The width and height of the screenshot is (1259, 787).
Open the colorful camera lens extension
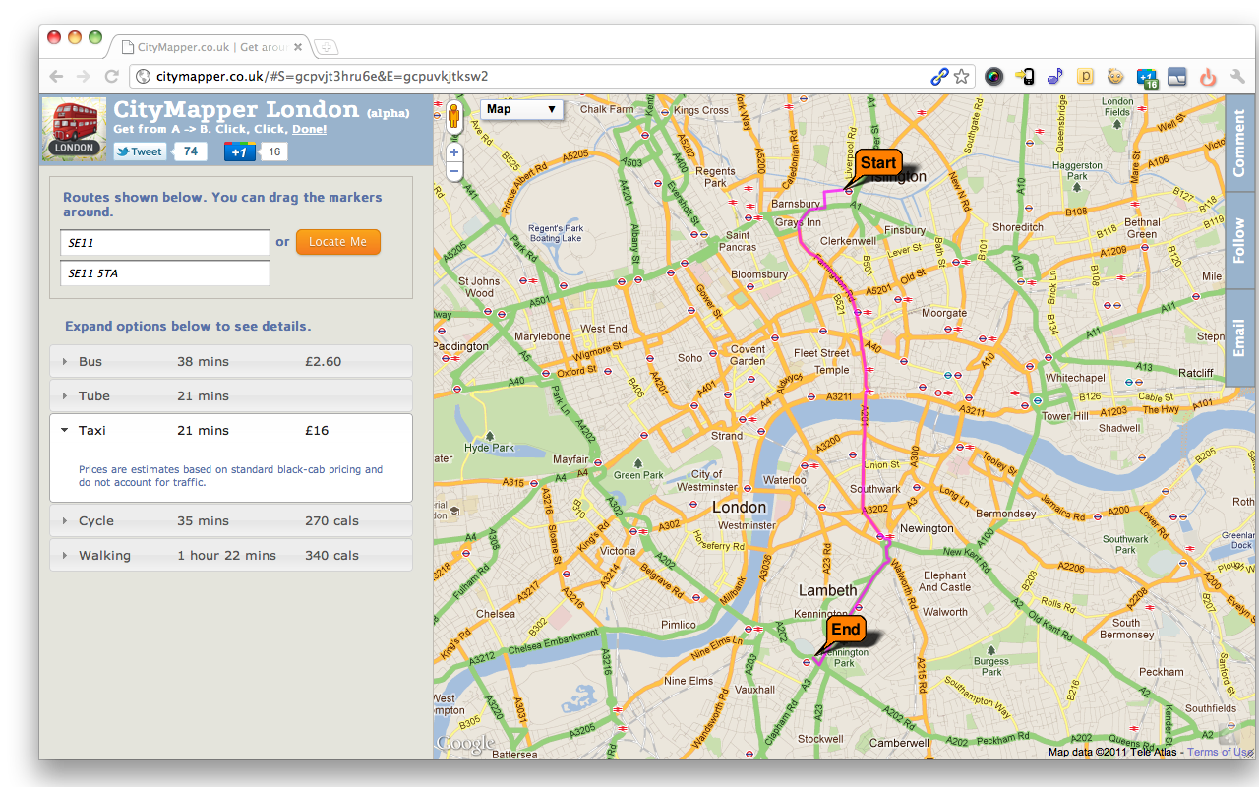994,76
